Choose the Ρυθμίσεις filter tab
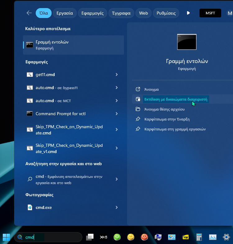 point(166,13)
